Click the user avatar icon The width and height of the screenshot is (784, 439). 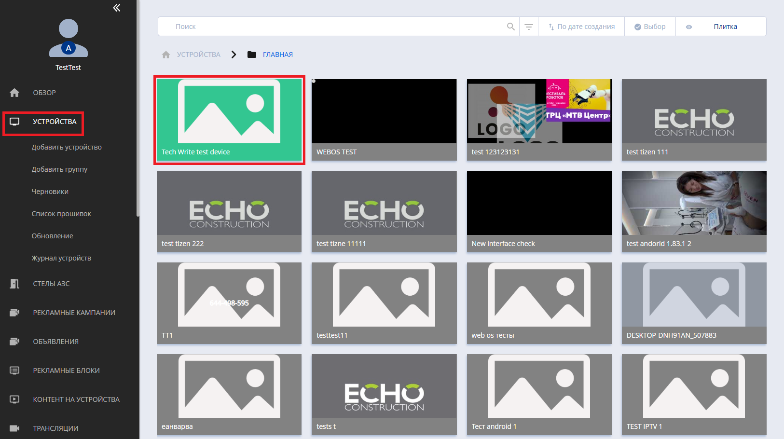69,38
